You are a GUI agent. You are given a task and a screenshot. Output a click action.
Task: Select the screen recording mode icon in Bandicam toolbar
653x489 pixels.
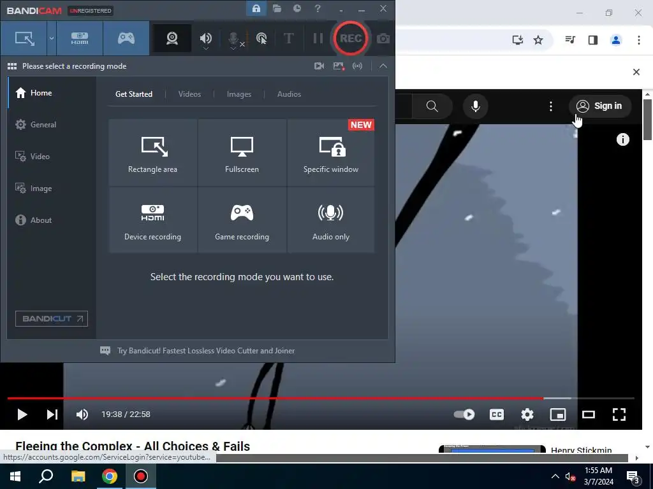coord(25,39)
